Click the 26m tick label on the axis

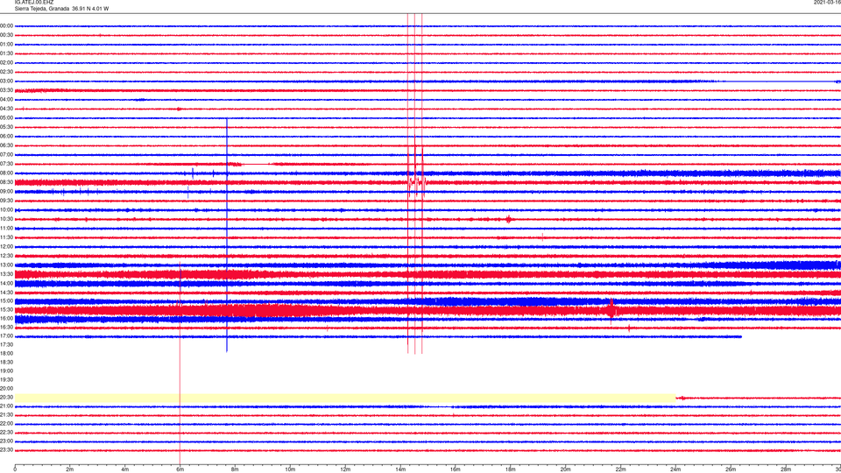pos(731,469)
